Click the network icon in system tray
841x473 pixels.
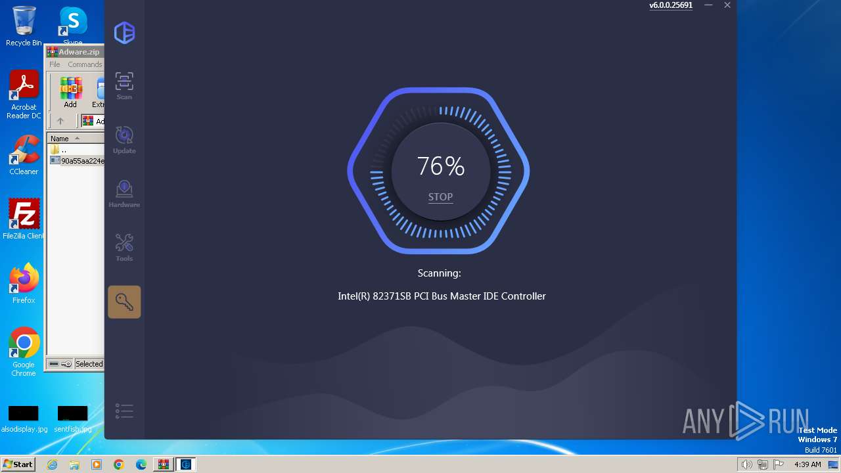[763, 464]
